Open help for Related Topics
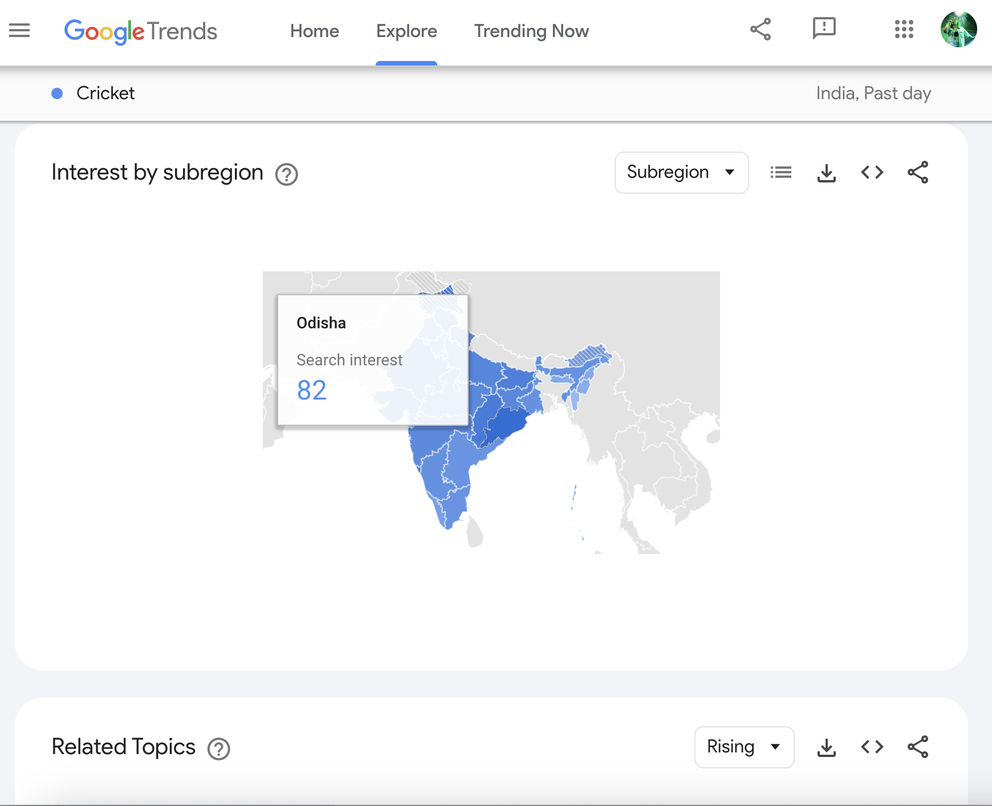This screenshot has width=992, height=806. (x=218, y=749)
